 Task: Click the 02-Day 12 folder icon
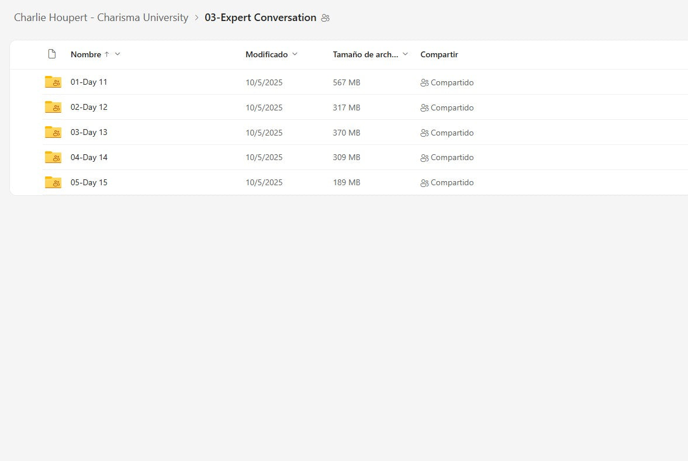tap(53, 108)
